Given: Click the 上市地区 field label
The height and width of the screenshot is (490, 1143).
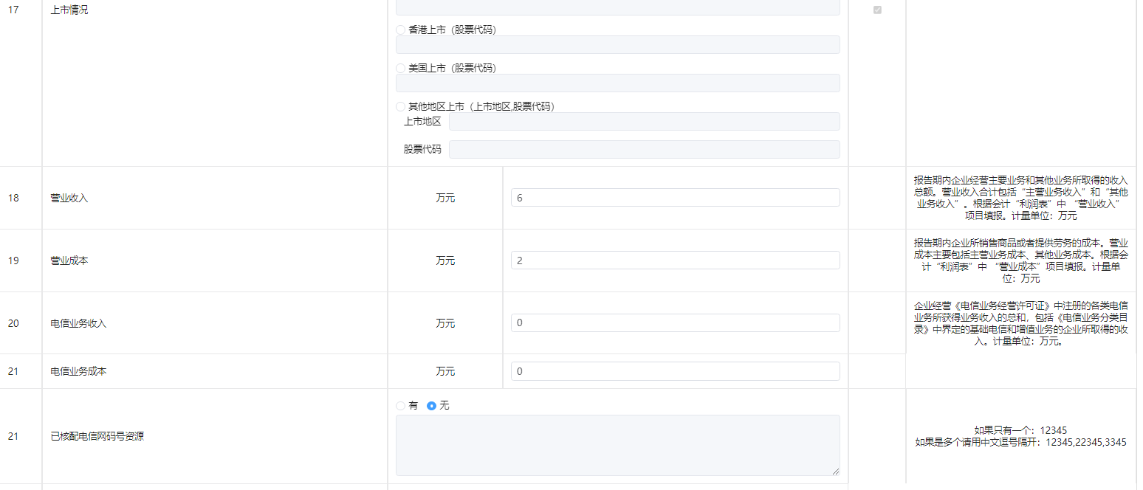Looking at the screenshot, I should (x=422, y=122).
